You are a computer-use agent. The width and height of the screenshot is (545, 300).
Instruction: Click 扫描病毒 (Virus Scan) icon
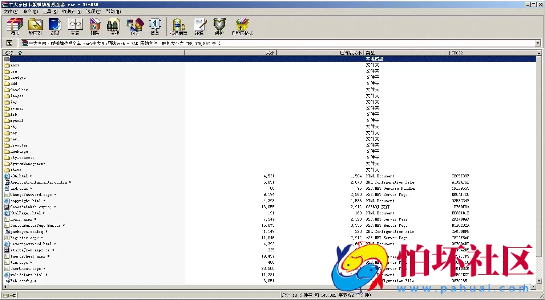[178, 26]
